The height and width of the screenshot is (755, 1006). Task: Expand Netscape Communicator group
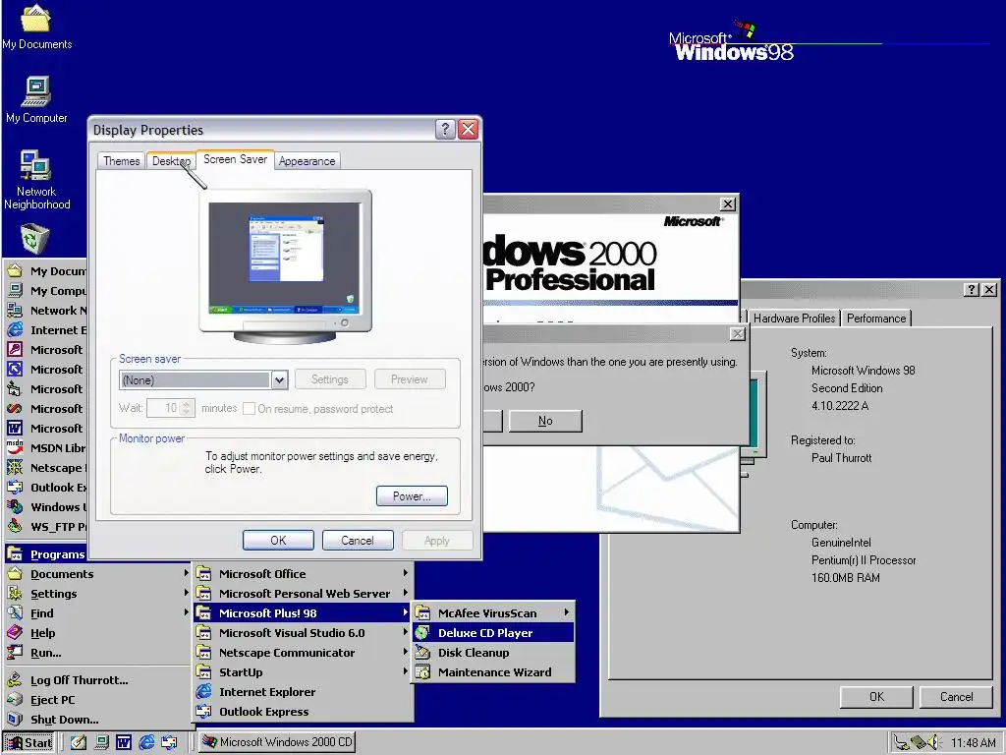(x=303, y=653)
